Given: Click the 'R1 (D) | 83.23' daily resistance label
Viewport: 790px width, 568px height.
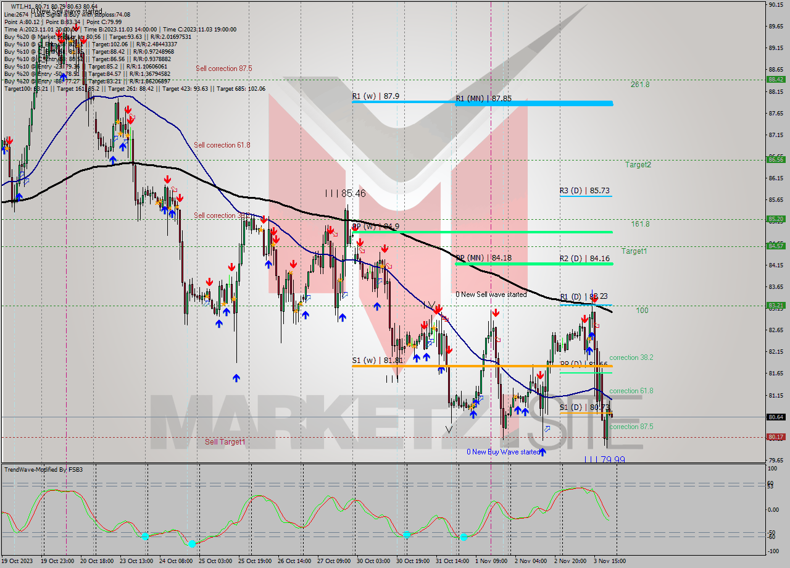Looking at the screenshot, I should 583,296.
